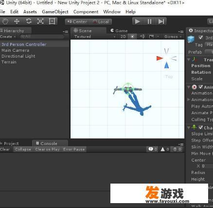Open the Help menu

(130, 12)
